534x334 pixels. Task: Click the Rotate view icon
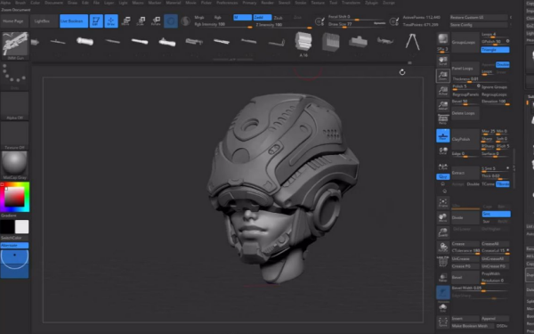[442, 248]
